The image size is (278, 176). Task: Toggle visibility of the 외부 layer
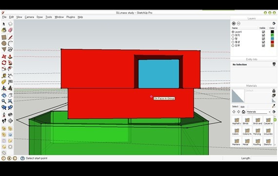pyautogui.click(x=263, y=45)
